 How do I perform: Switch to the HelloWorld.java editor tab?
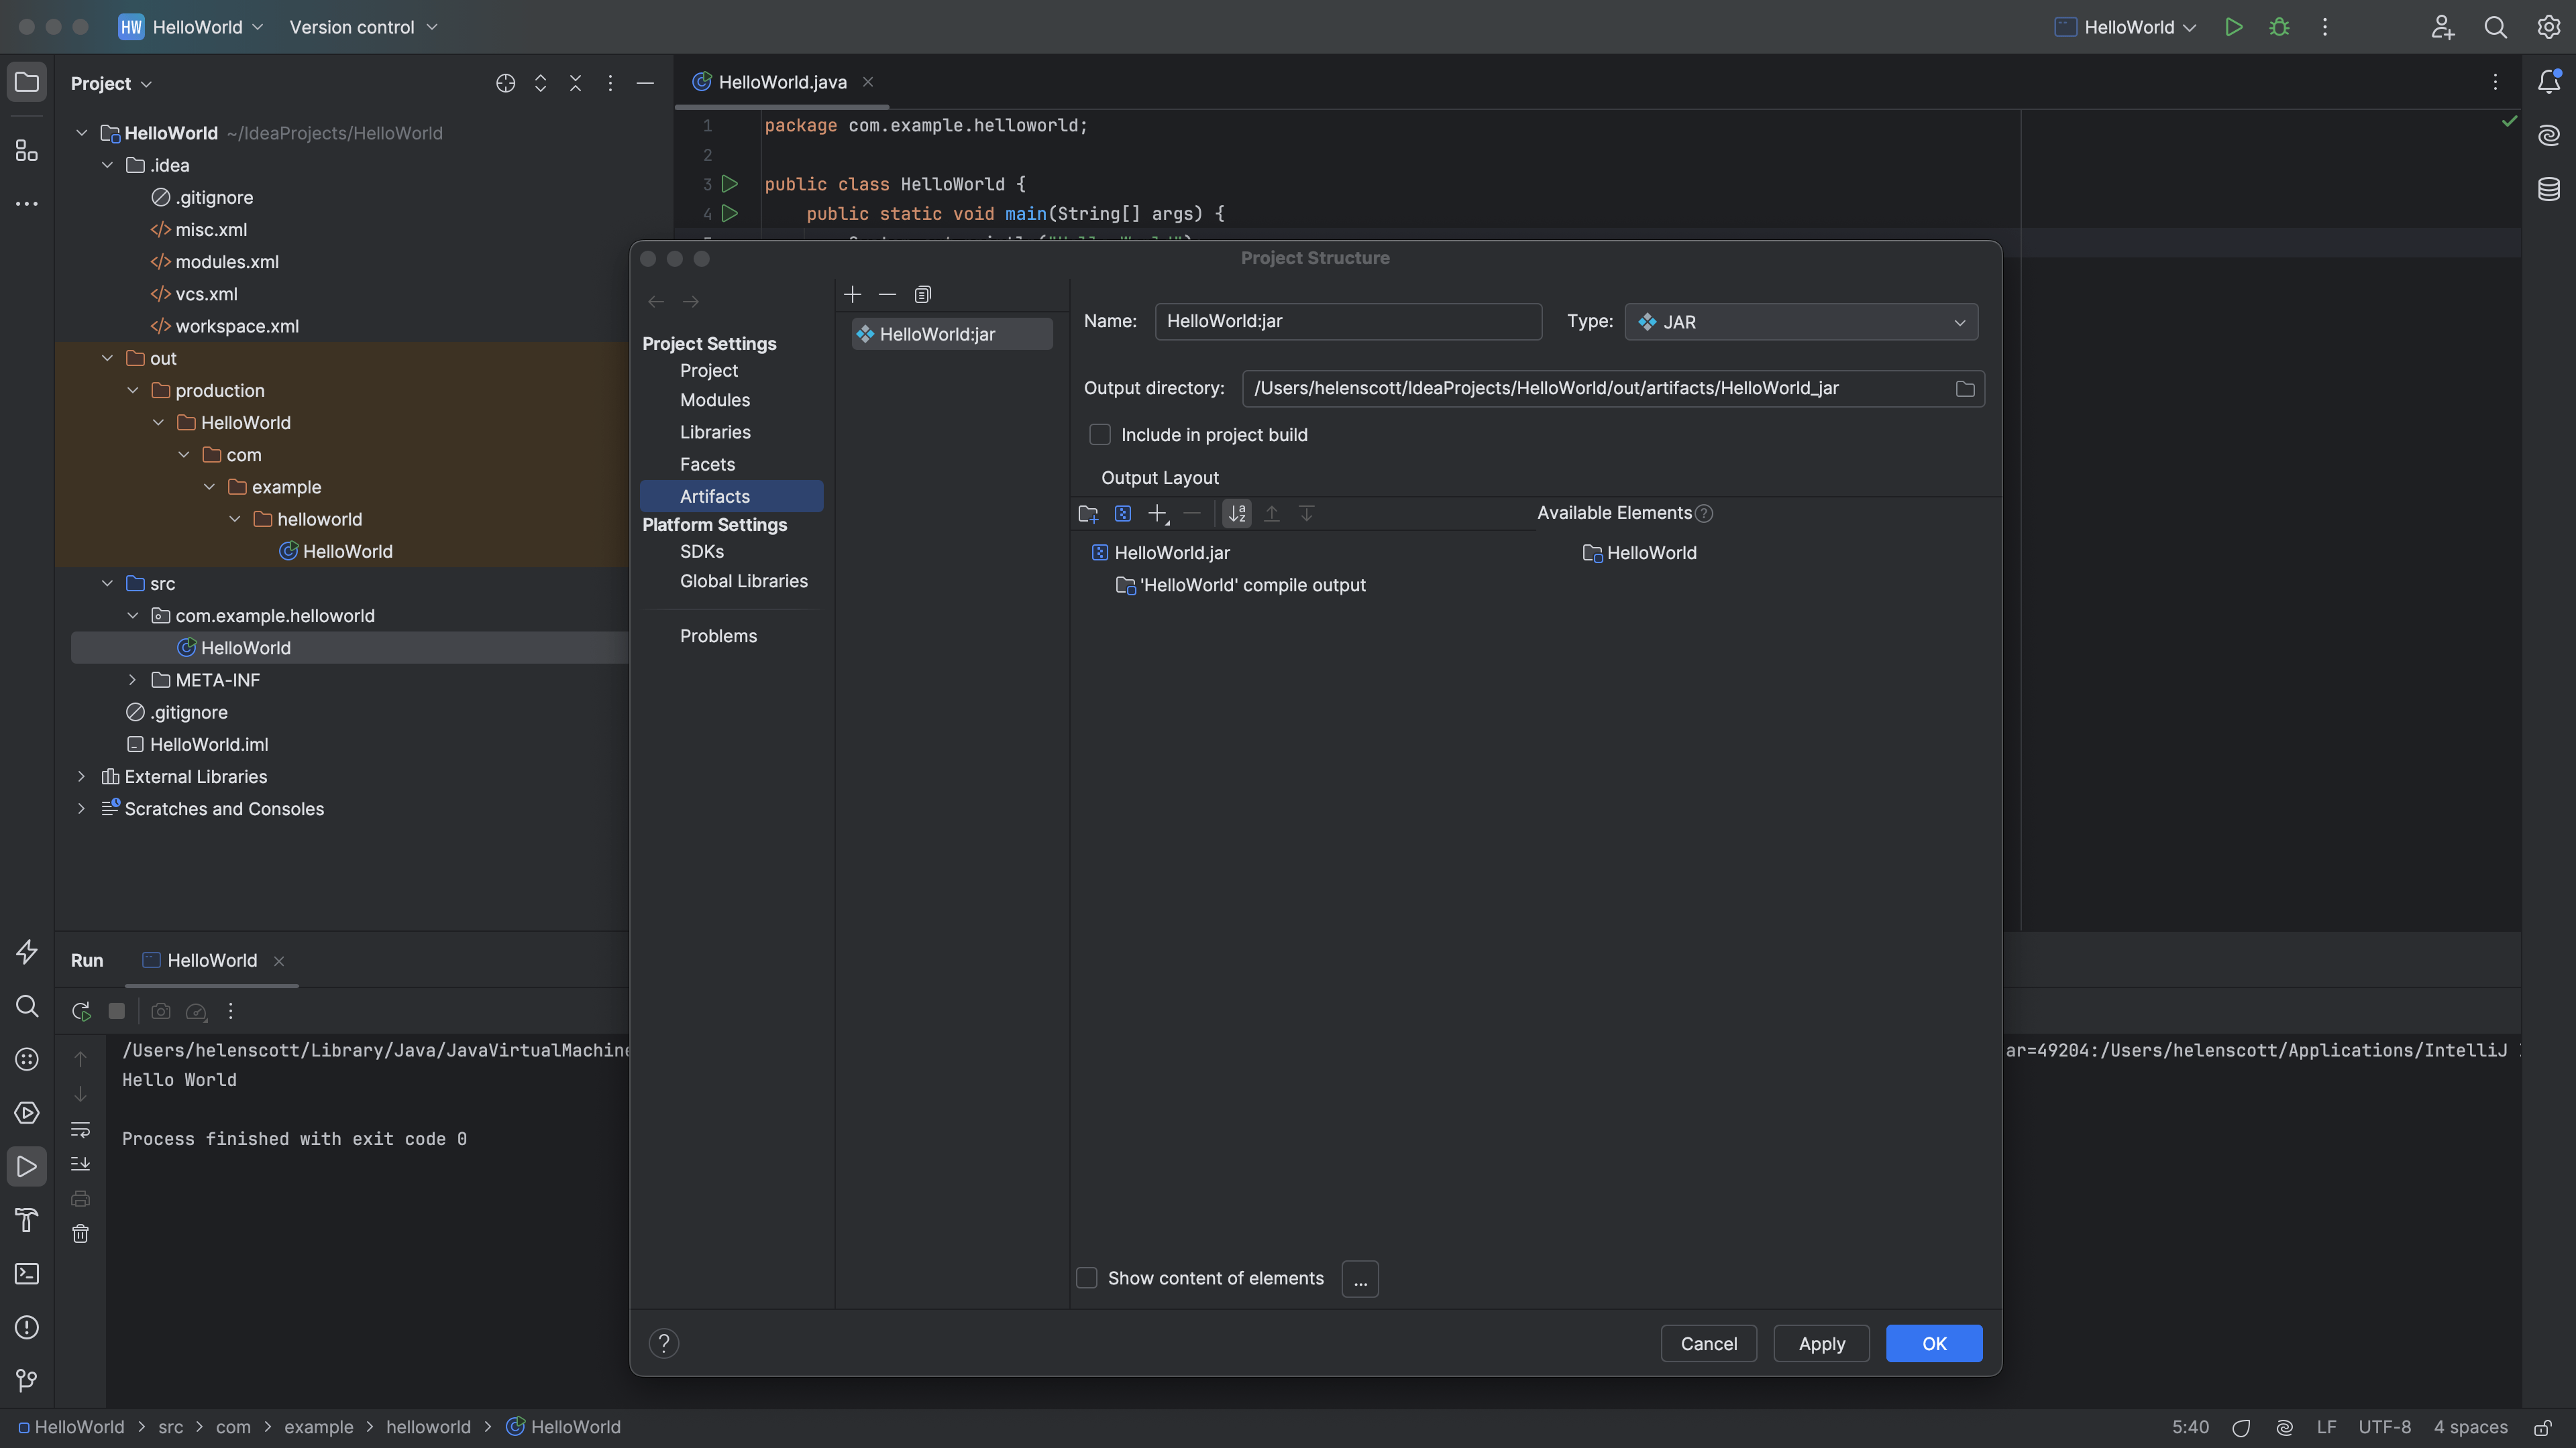(781, 82)
